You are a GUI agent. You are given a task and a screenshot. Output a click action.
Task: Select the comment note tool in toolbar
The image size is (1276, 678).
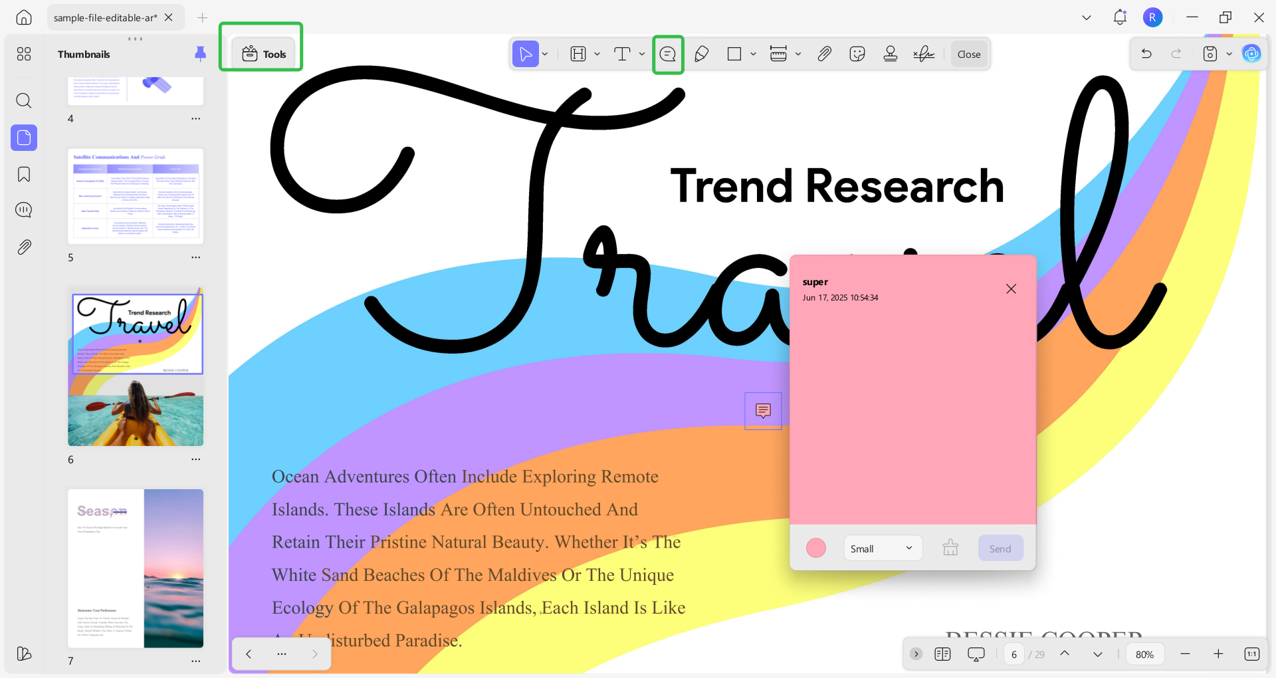click(668, 55)
